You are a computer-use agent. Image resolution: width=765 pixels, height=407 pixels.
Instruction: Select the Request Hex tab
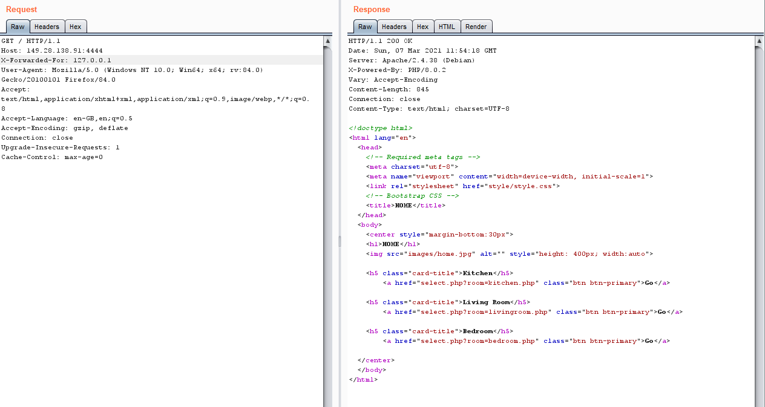pos(75,27)
